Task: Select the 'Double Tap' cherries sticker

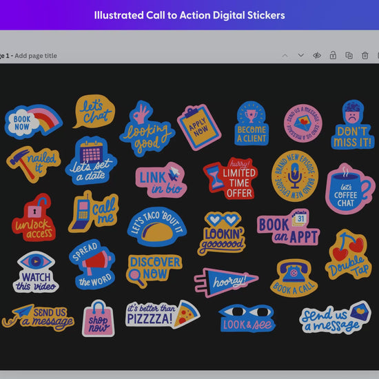Action: pyautogui.click(x=348, y=254)
